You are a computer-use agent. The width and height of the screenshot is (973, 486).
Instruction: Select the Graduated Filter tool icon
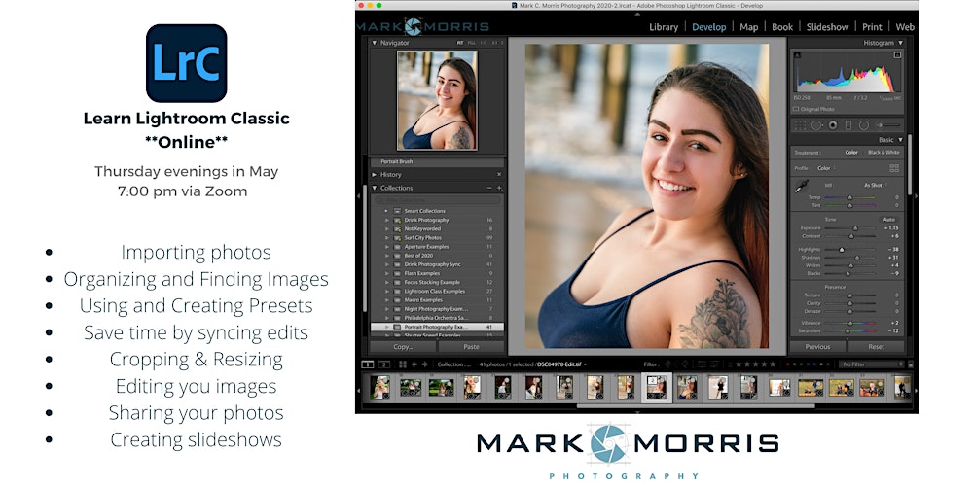tap(848, 125)
